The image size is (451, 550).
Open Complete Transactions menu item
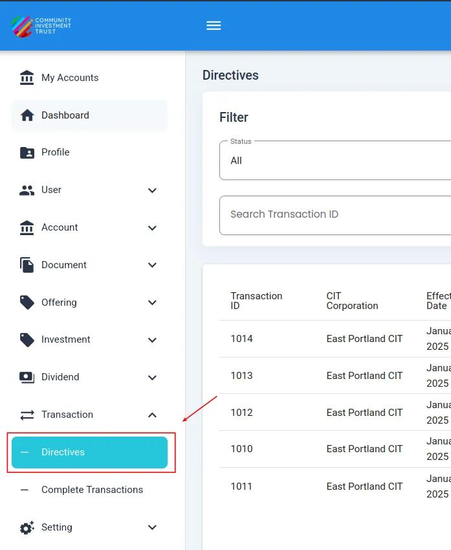92,490
